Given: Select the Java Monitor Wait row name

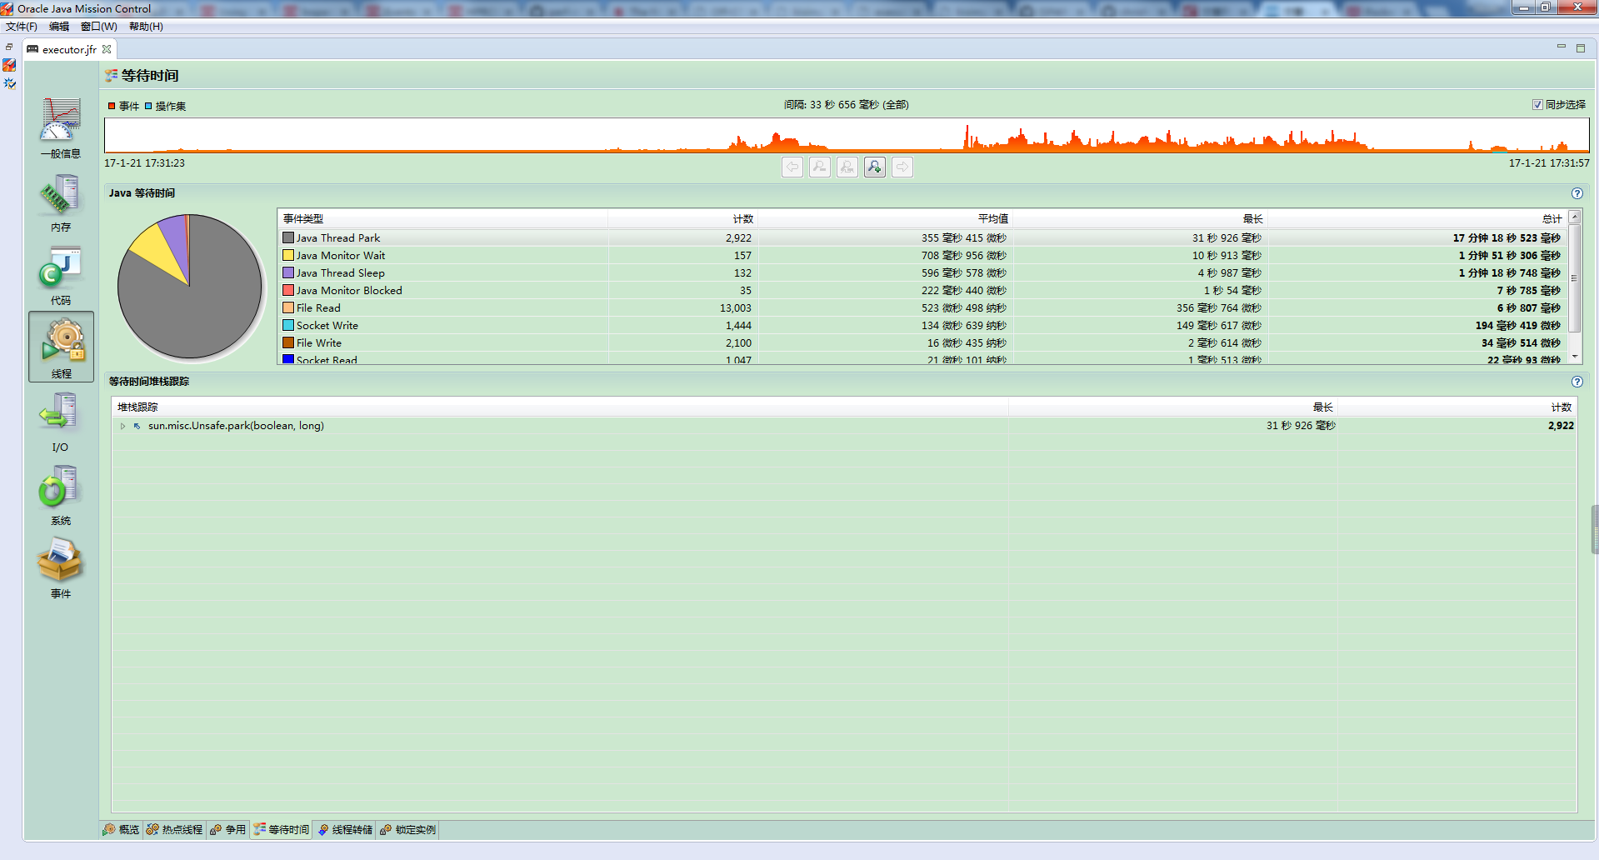Looking at the screenshot, I should [341, 256].
